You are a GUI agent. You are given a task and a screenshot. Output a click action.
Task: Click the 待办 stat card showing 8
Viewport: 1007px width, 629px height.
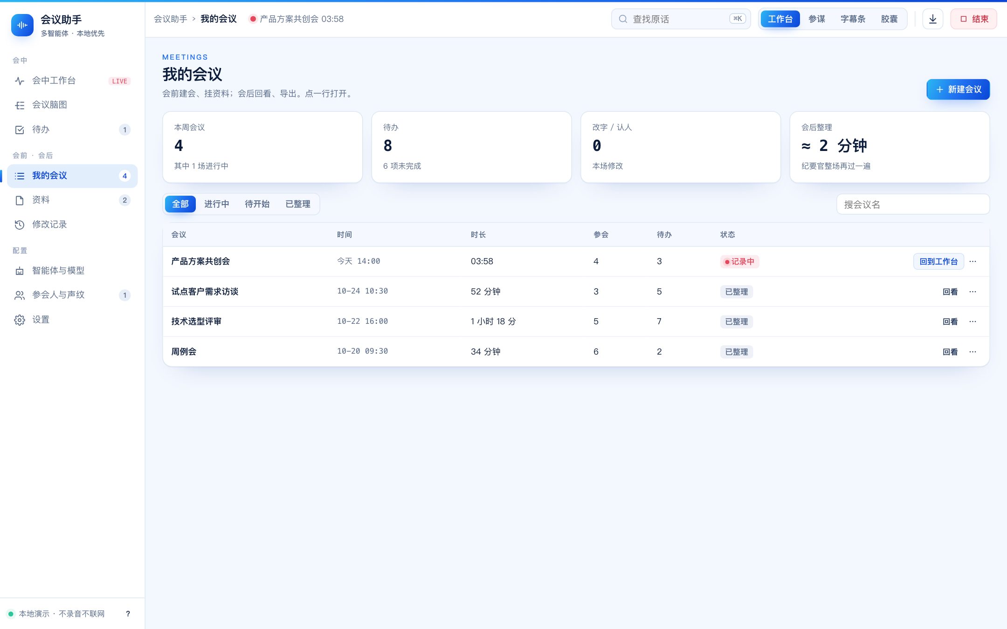coord(471,147)
